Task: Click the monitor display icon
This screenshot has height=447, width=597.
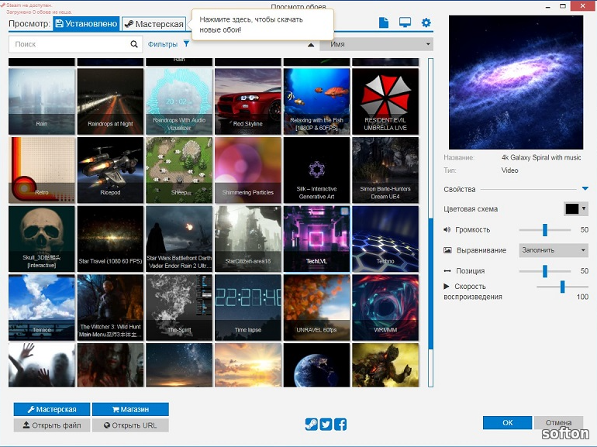Action: [x=405, y=23]
